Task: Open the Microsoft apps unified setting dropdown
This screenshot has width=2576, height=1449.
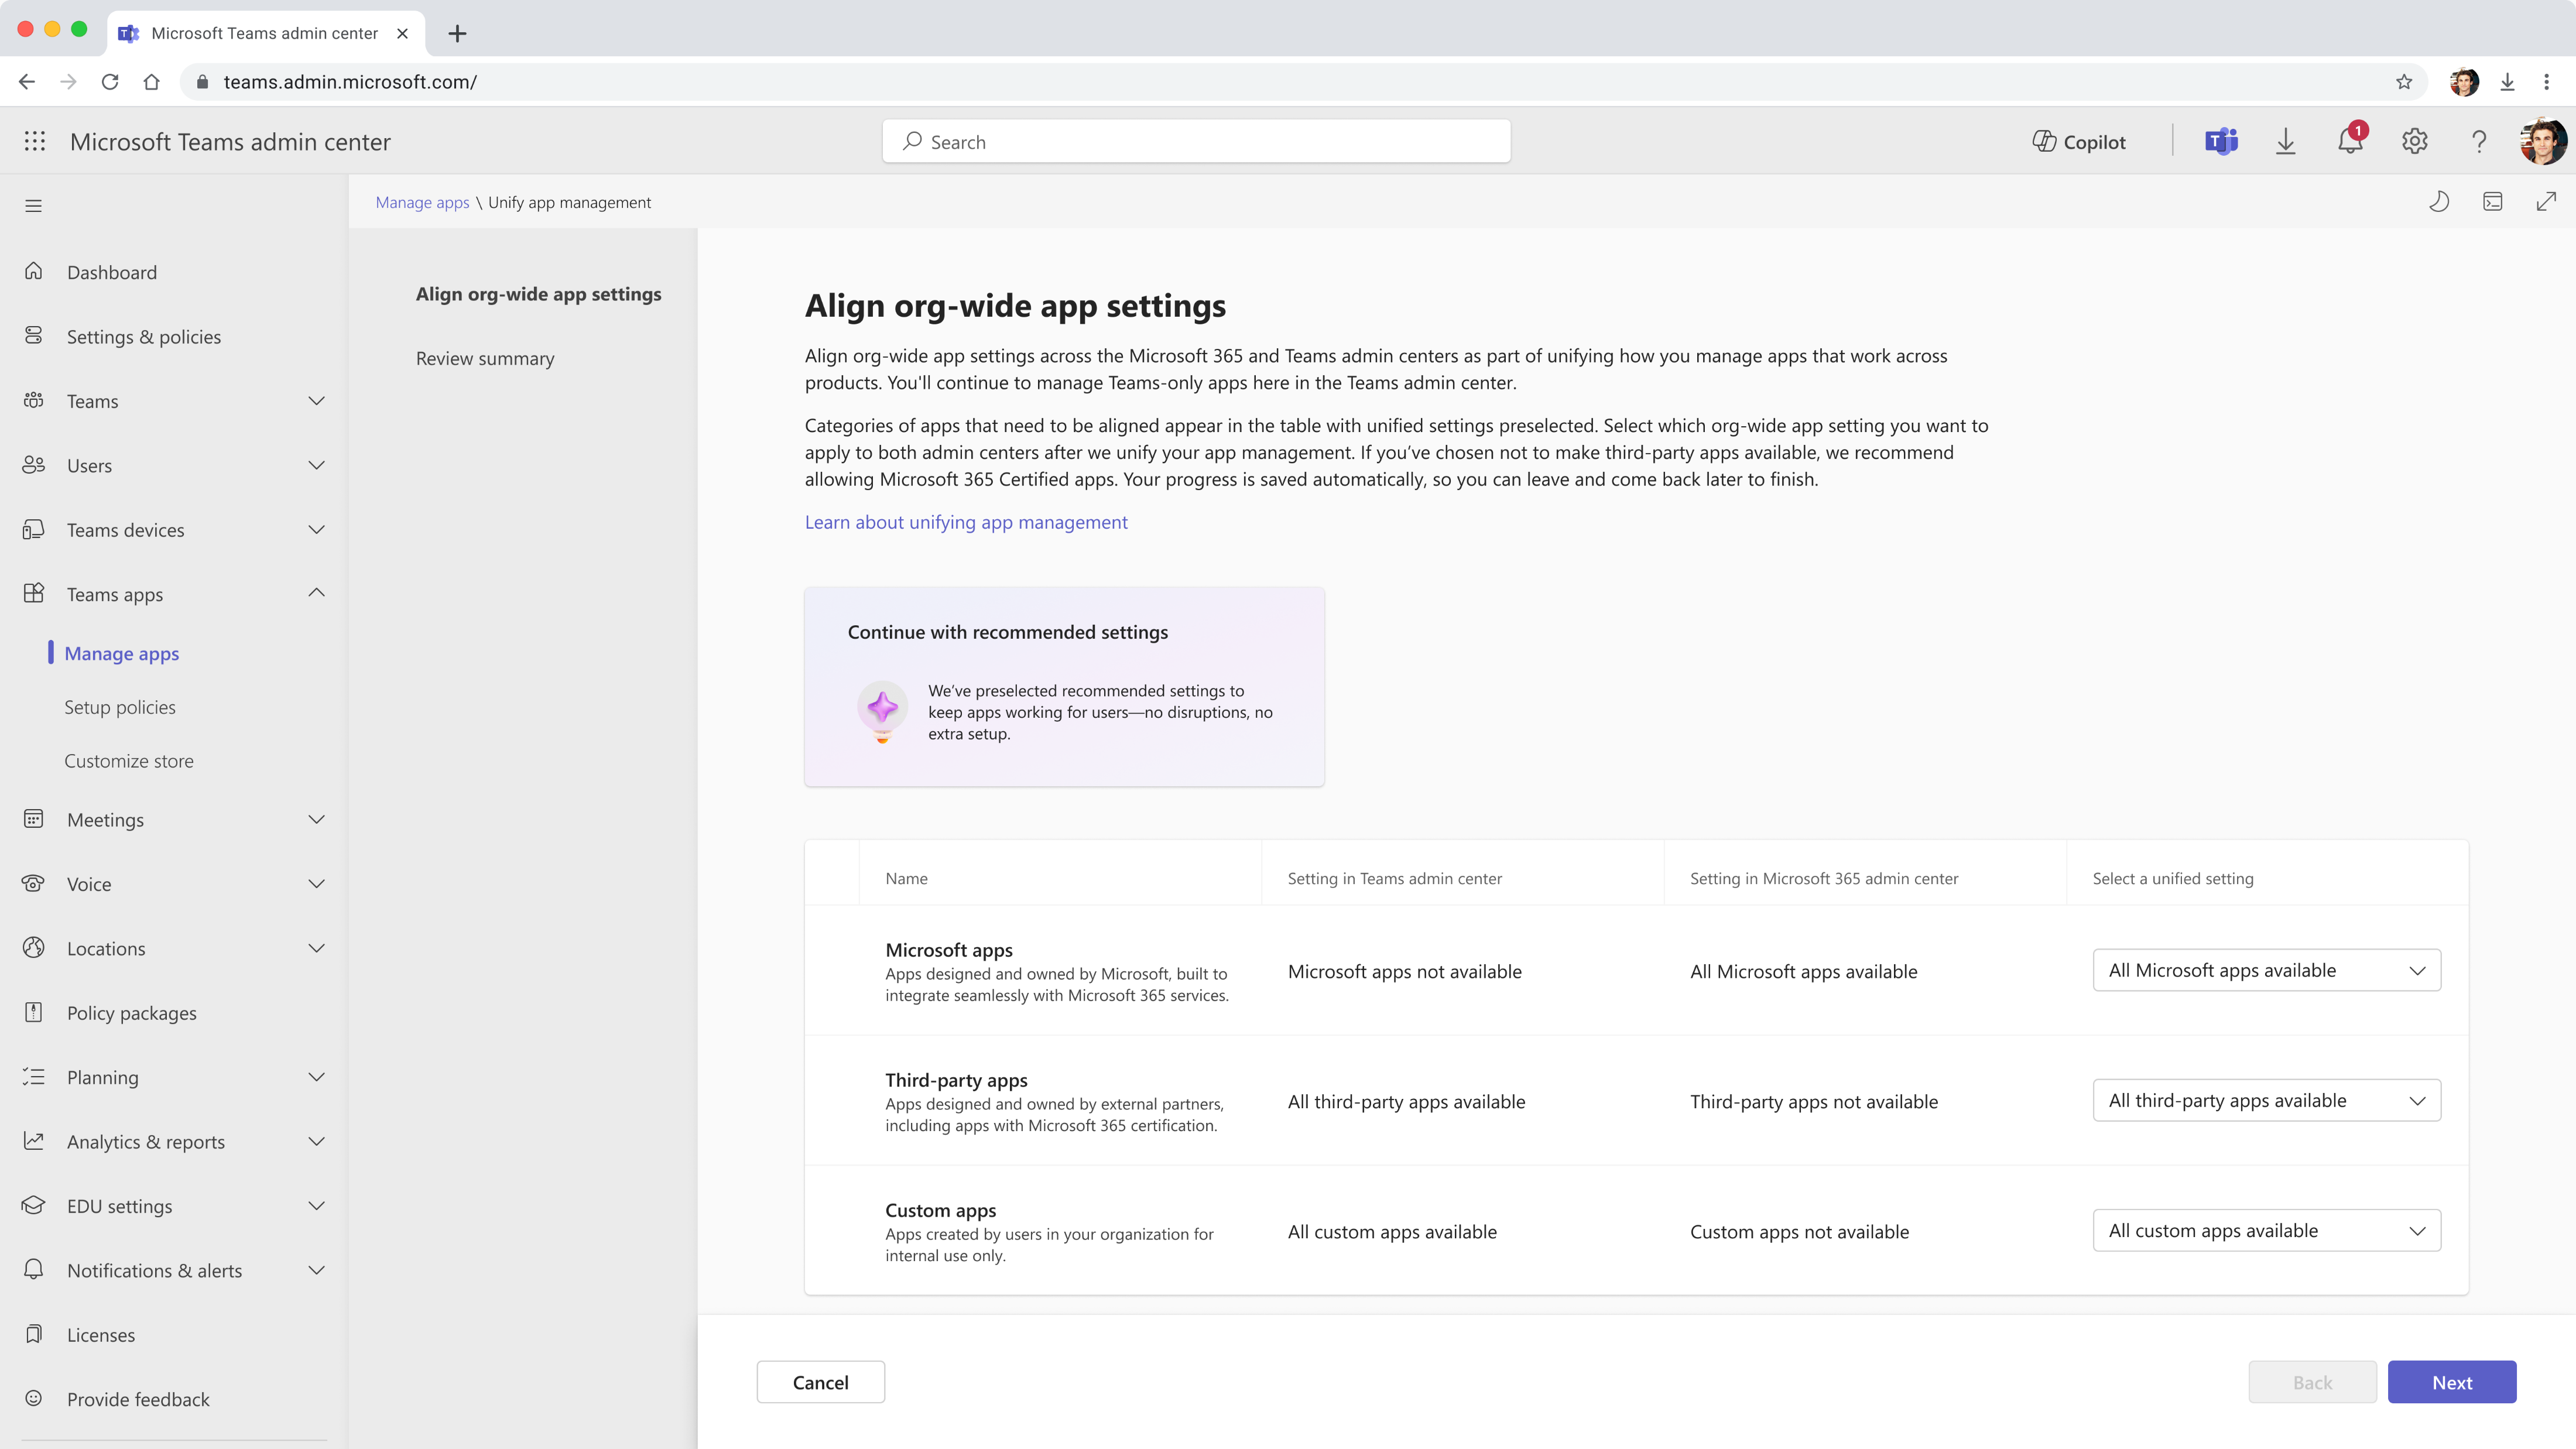Action: click(x=2266, y=970)
